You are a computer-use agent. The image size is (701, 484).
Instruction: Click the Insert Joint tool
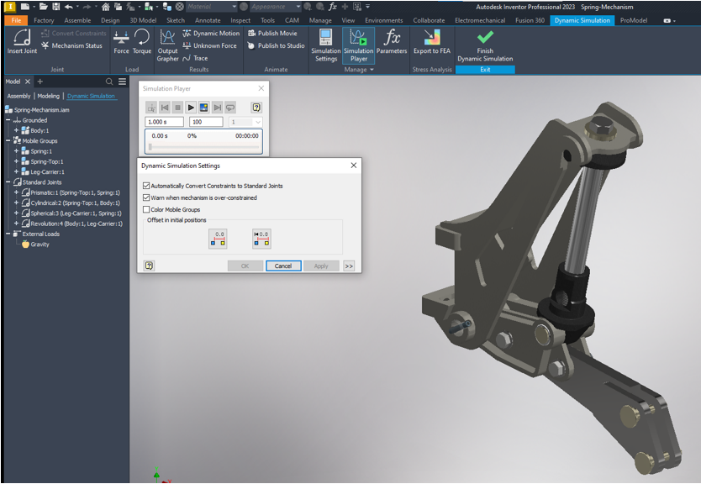click(22, 41)
